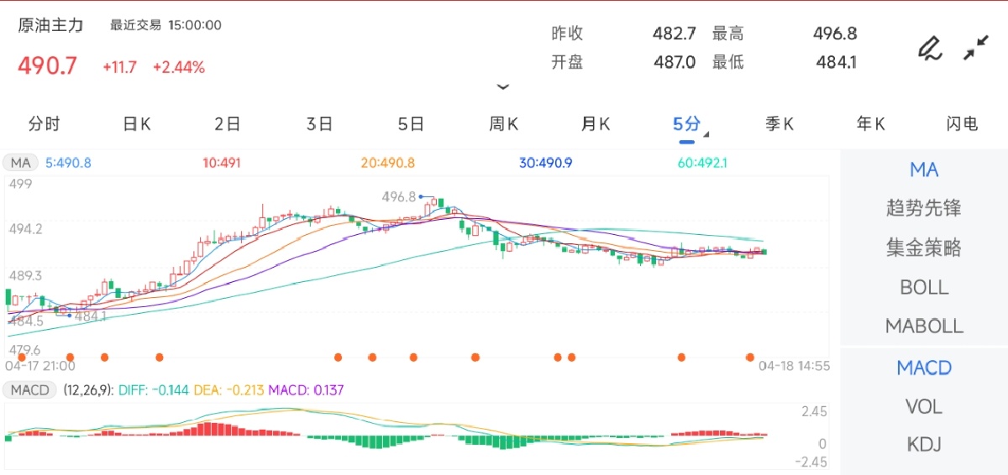
Task: Expand quote details with the chevron
Action: click(503, 86)
